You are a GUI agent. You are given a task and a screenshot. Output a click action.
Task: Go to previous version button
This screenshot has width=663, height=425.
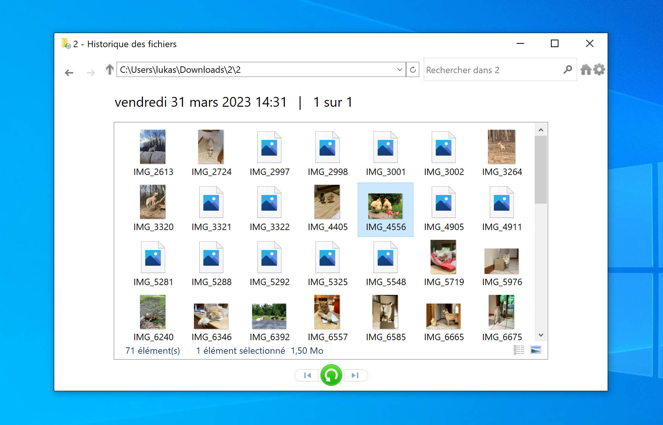[x=308, y=375]
